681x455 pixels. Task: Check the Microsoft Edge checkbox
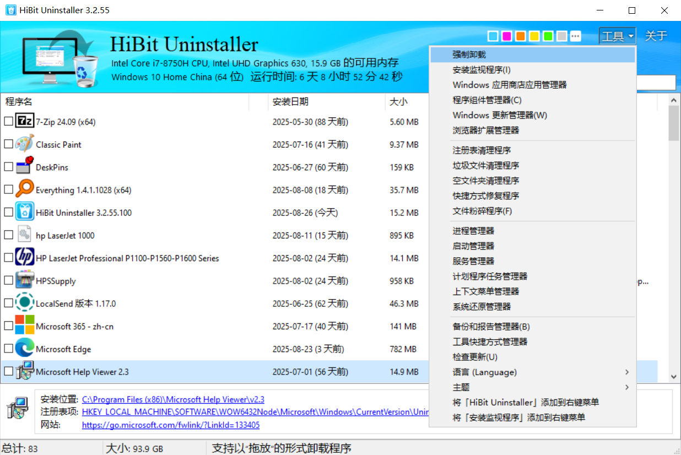pyautogui.click(x=8, y=349)
